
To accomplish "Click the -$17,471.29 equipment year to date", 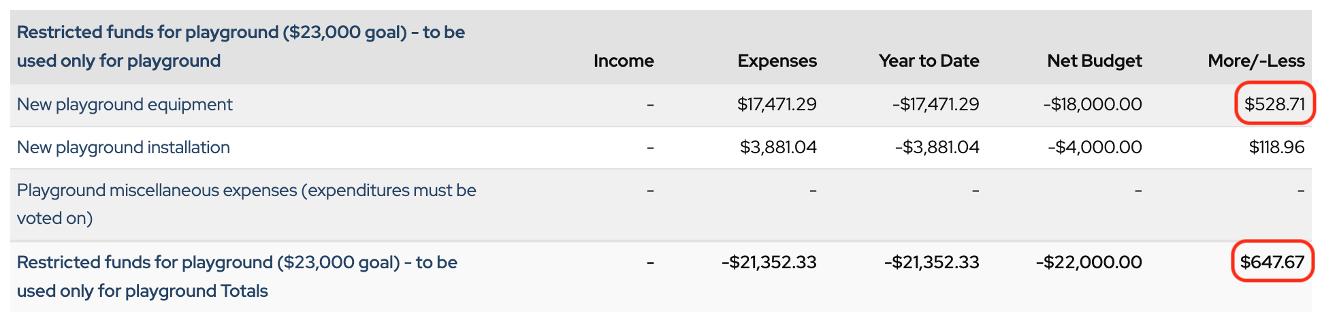I will [x=935, y=104].
